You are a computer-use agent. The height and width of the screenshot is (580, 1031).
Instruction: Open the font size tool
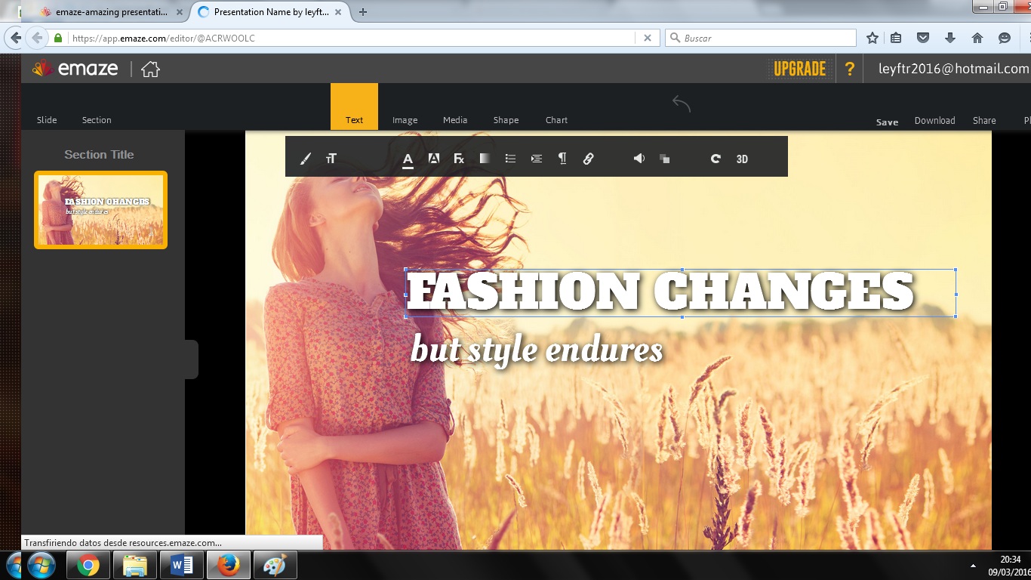331,159
